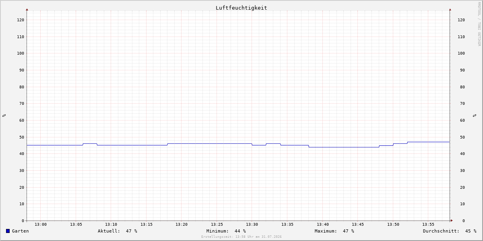Viewport: 483px width, 241px height.
Task: Click the Erstellungszeit timestamp footer text
Action: pos(242,237)
